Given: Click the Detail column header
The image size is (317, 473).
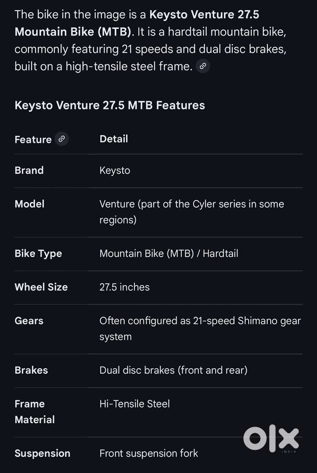Looking at the screenshot, I should pyautogui.click(x=114, y=139).
